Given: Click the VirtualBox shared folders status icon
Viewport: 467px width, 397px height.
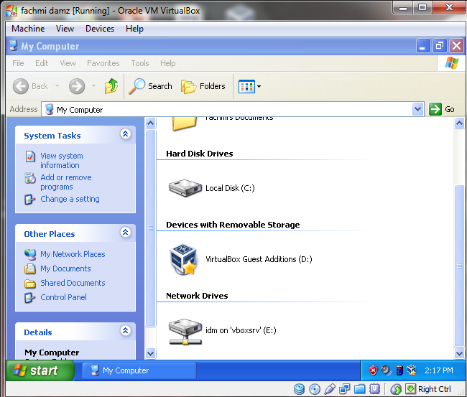Looking at the screenshot, I should (x=359, y=389).
